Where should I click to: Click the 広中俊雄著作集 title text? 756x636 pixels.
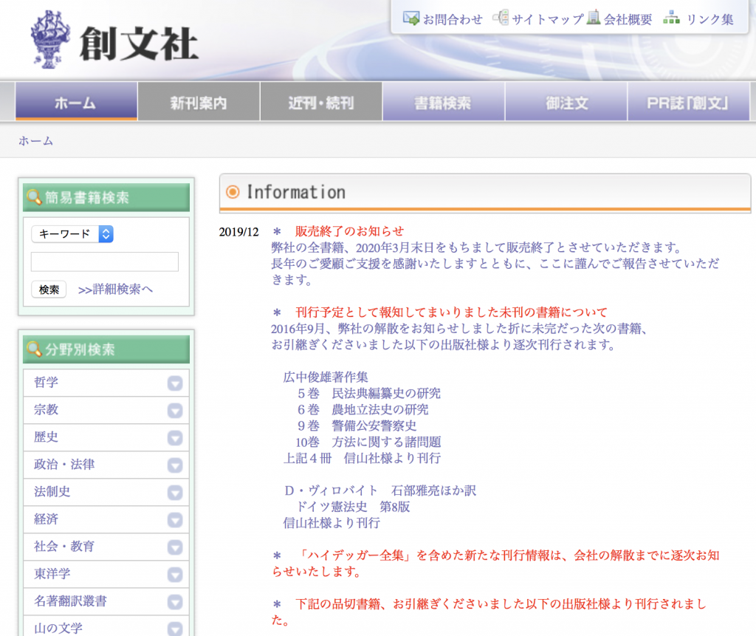click(x=326, y=377)
